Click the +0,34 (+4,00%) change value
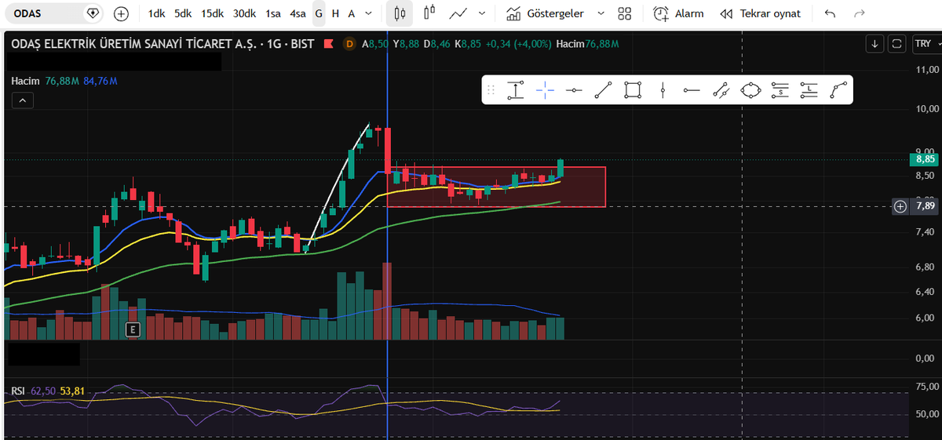Screen dimensions: 942x440 pyautogui.click(x=519, y=45)
